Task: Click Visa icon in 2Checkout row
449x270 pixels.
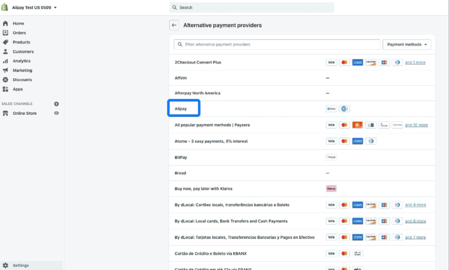Action: point(331,63)
